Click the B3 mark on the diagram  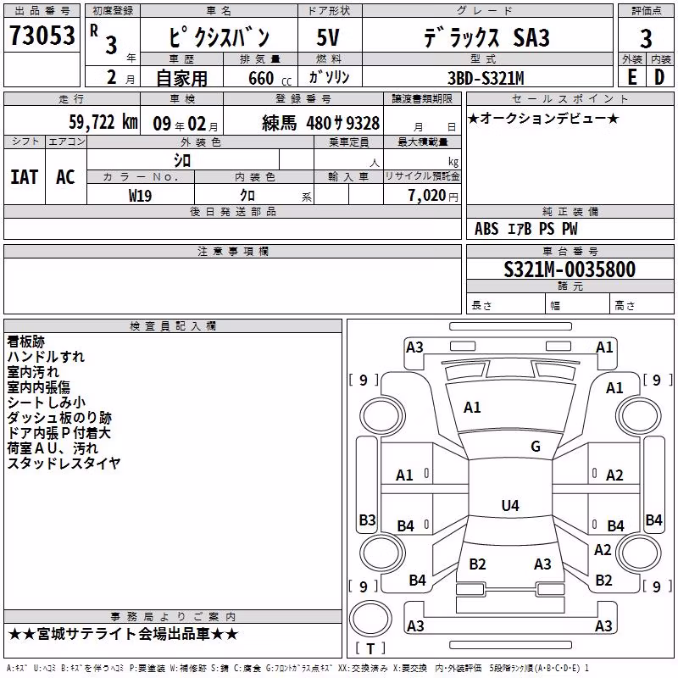367,520
